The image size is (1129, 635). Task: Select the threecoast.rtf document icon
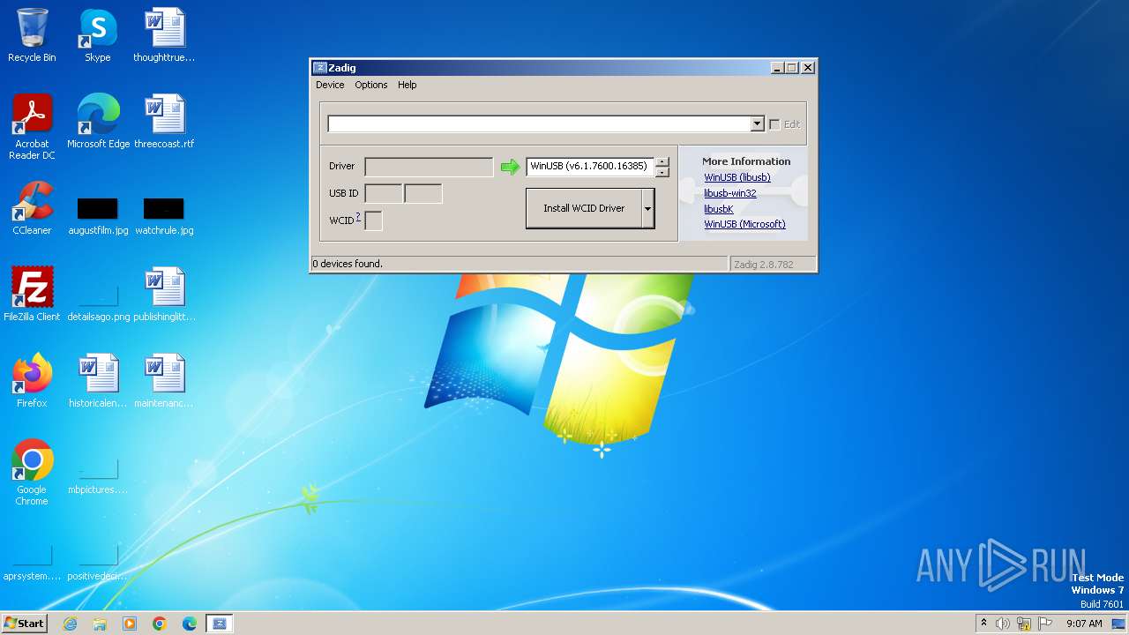[x=164, y=122]
